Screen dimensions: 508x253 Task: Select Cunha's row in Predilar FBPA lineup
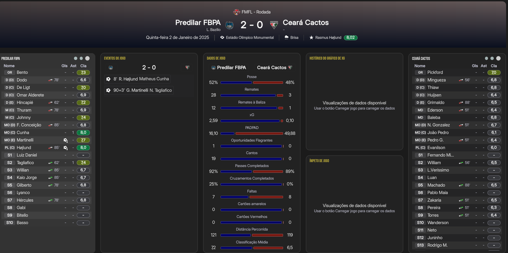[x=38, y=133]
